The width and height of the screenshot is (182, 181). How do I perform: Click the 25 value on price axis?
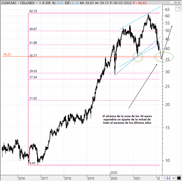point(167,87)
